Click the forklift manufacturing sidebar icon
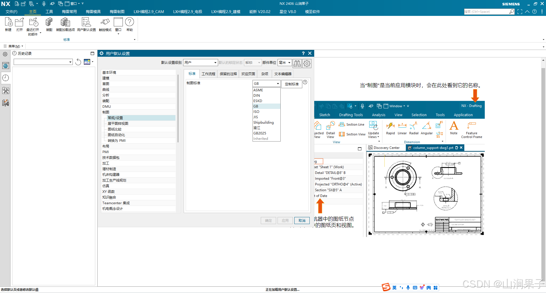 pyautogui.click(x=6, y=103)
